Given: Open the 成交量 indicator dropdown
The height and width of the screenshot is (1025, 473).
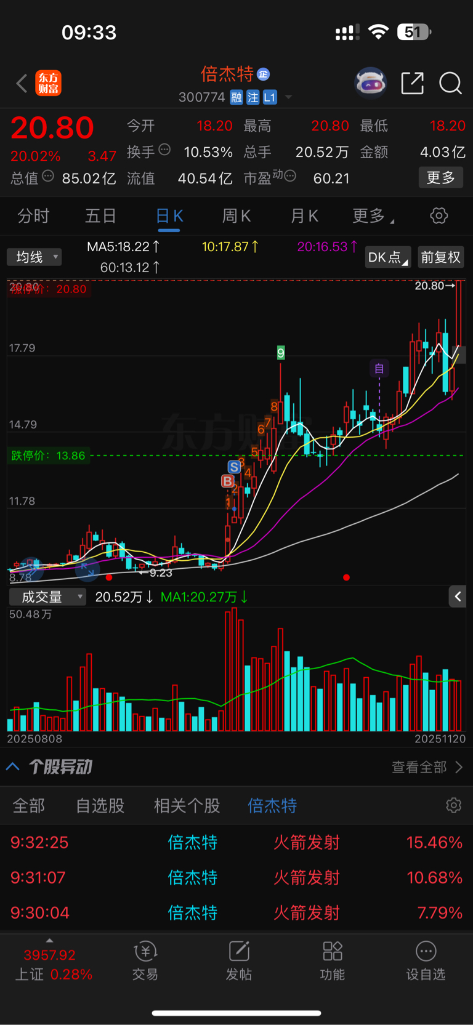Looking at the screenshot, I should [x=47, y=597].
